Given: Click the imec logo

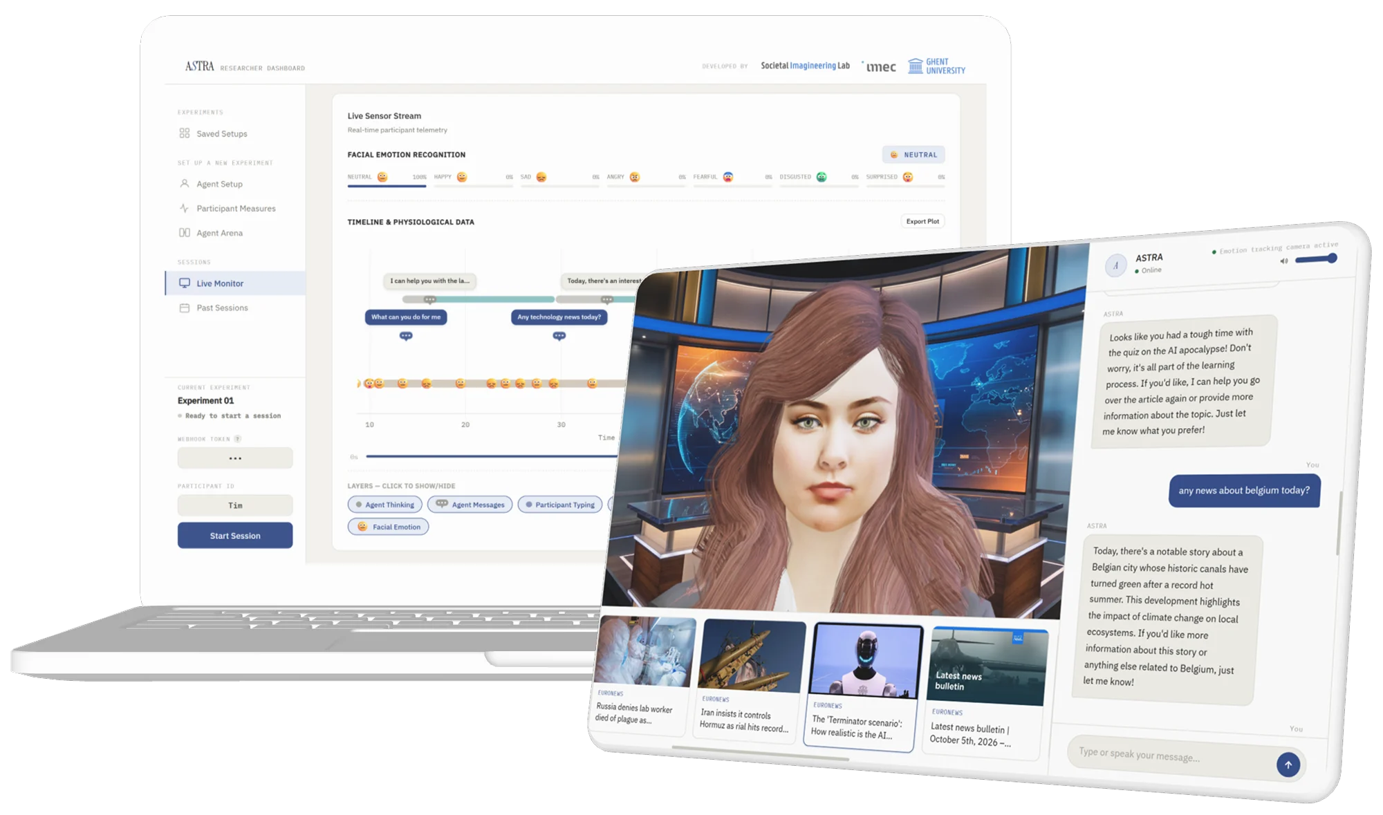Looking at the screenshot, I should coord(879,66).
